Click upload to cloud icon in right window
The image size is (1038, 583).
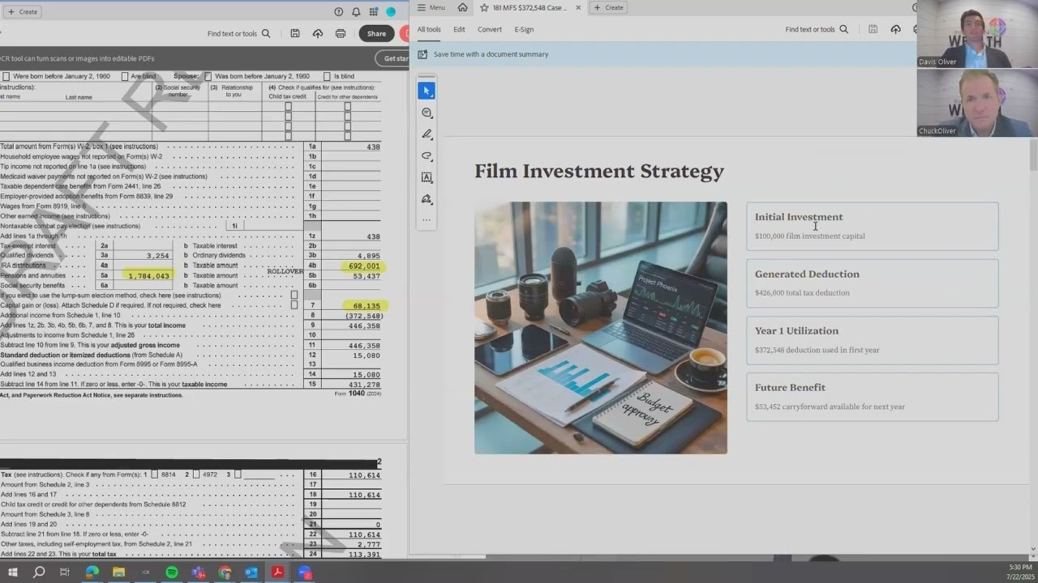tap(895, 29)
